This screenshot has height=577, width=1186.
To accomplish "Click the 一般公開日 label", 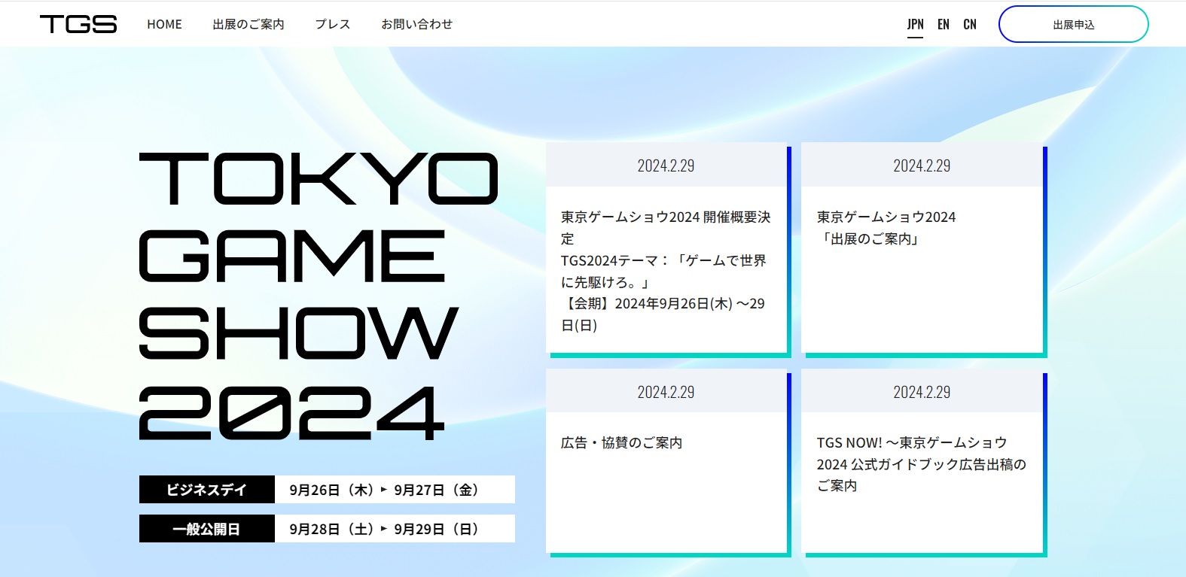I will point(206,529).
